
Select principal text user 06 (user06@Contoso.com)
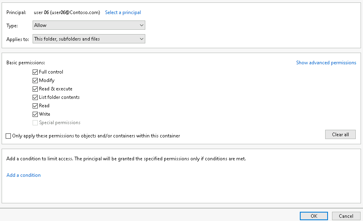pos(67,12)
